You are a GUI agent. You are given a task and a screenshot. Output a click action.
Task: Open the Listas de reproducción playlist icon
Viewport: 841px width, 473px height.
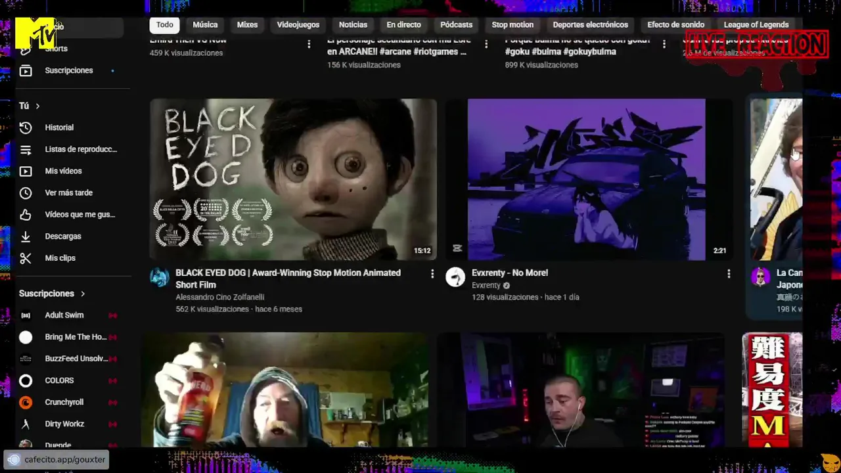[26, 149]
